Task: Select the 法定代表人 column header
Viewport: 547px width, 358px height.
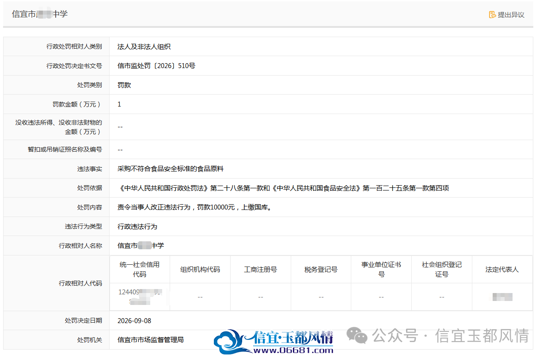Action: (502, 269)
